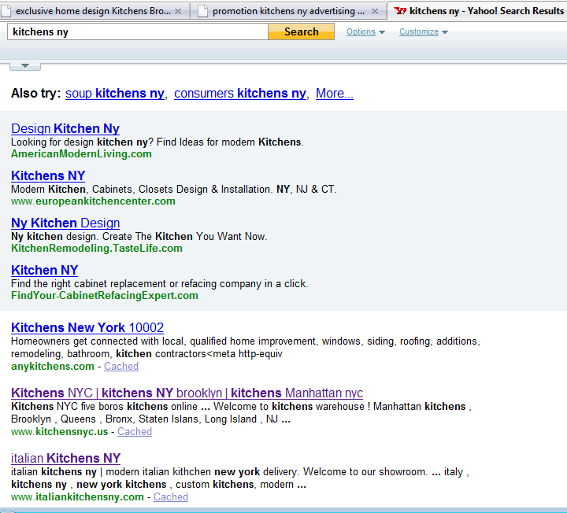Screen dimensions: 567x513
Task: Open the Kitchen NY sponsored result
Action: click(x=44, y=270)
